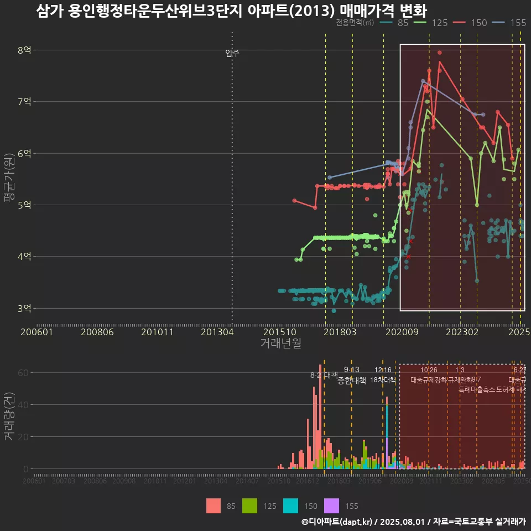Image resolution: width=531 pixels, height=531 pixels.
Task: Click the 5억 y-axis label
Action: tap(24, 205)
